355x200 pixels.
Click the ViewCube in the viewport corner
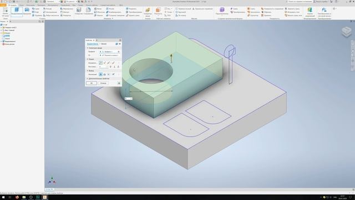[x=346, y=32]
